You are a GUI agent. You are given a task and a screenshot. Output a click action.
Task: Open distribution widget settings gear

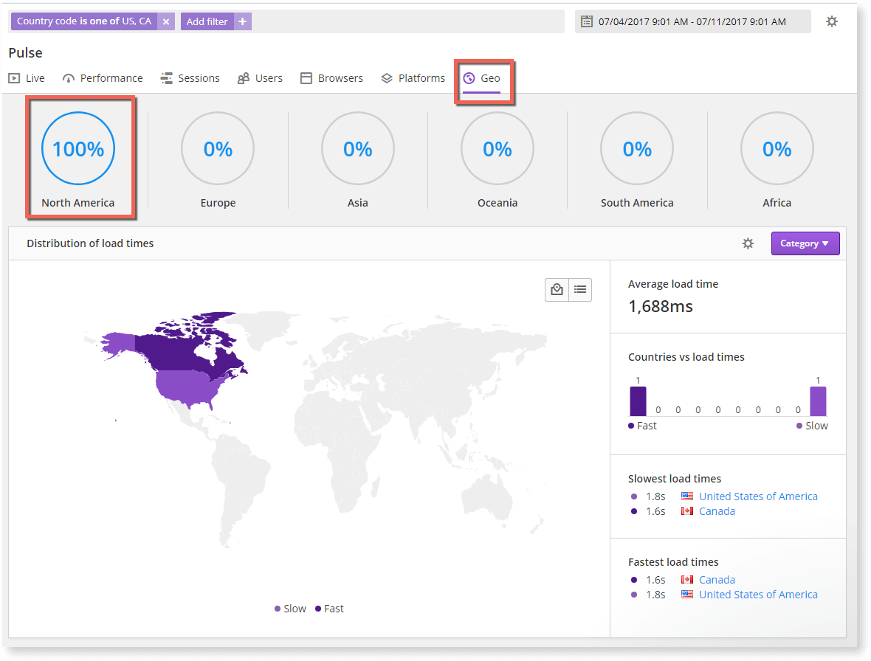tap(748, 243)
